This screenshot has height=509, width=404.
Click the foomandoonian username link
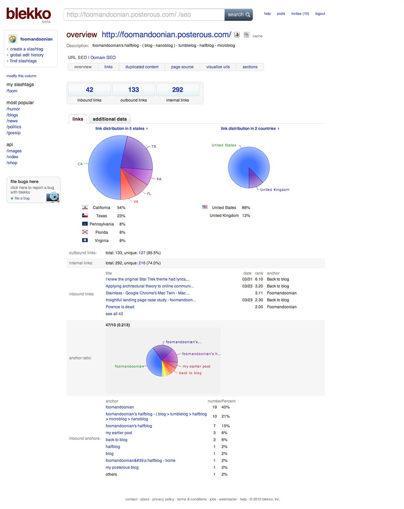click(x=36, y=39)
